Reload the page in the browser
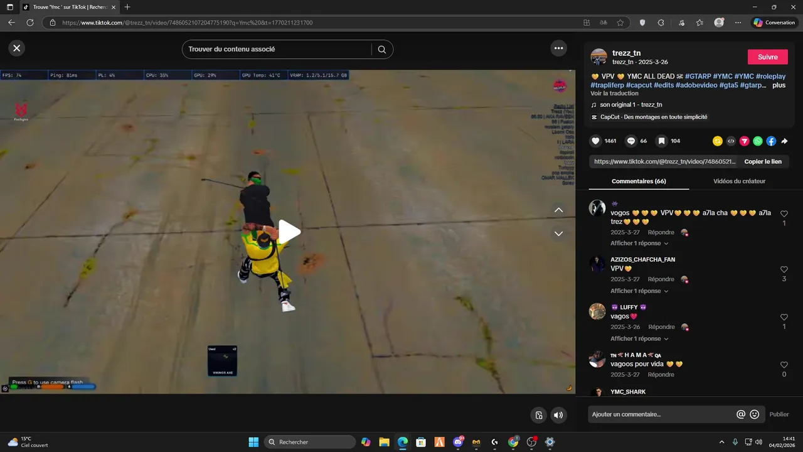Screen dimensions: 803x452 click(29, 23)
